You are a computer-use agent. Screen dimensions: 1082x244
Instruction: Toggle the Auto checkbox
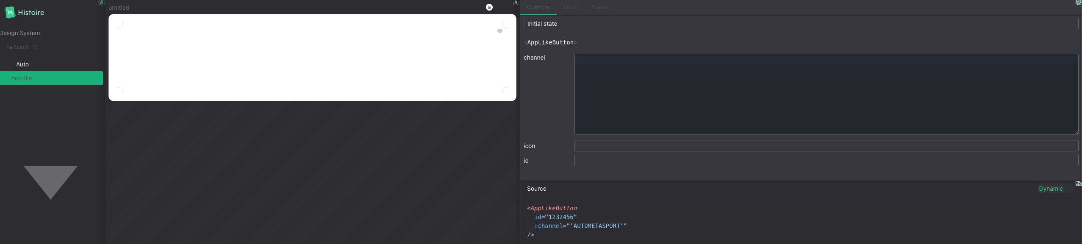[9, 64]
